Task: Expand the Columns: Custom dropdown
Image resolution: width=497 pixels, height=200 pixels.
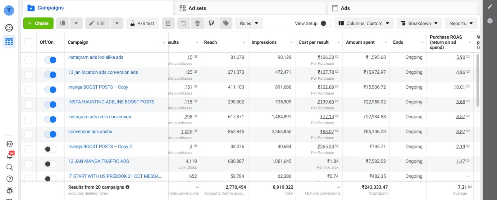Action: (364, 23)
